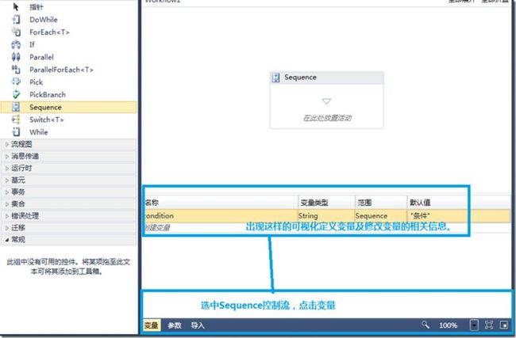Collapse the 常规 toolbox group
The height and width of the screenshot is (338, 516).
[x=68, y=240]
